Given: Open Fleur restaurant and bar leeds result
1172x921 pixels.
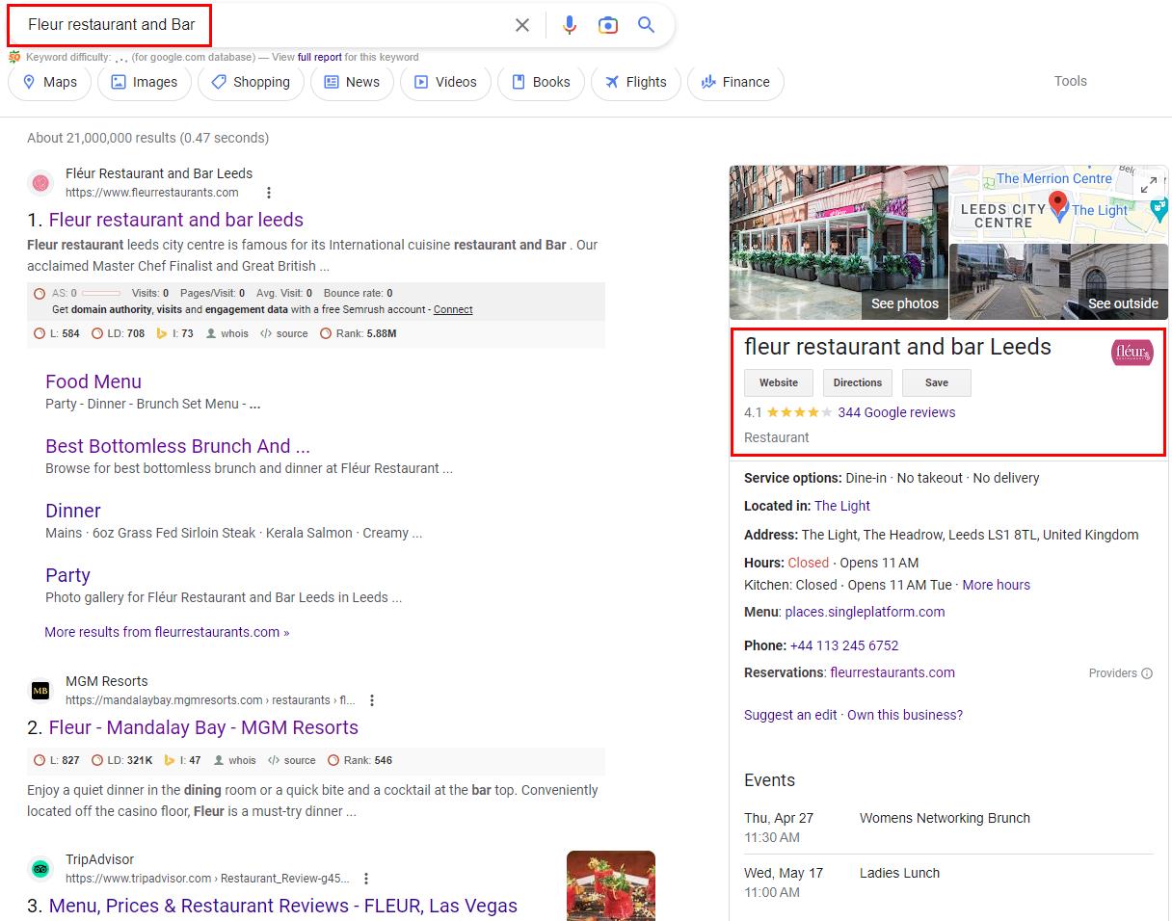Looking at the screenshot, I should pyautogui.click(x=176, y=220).
